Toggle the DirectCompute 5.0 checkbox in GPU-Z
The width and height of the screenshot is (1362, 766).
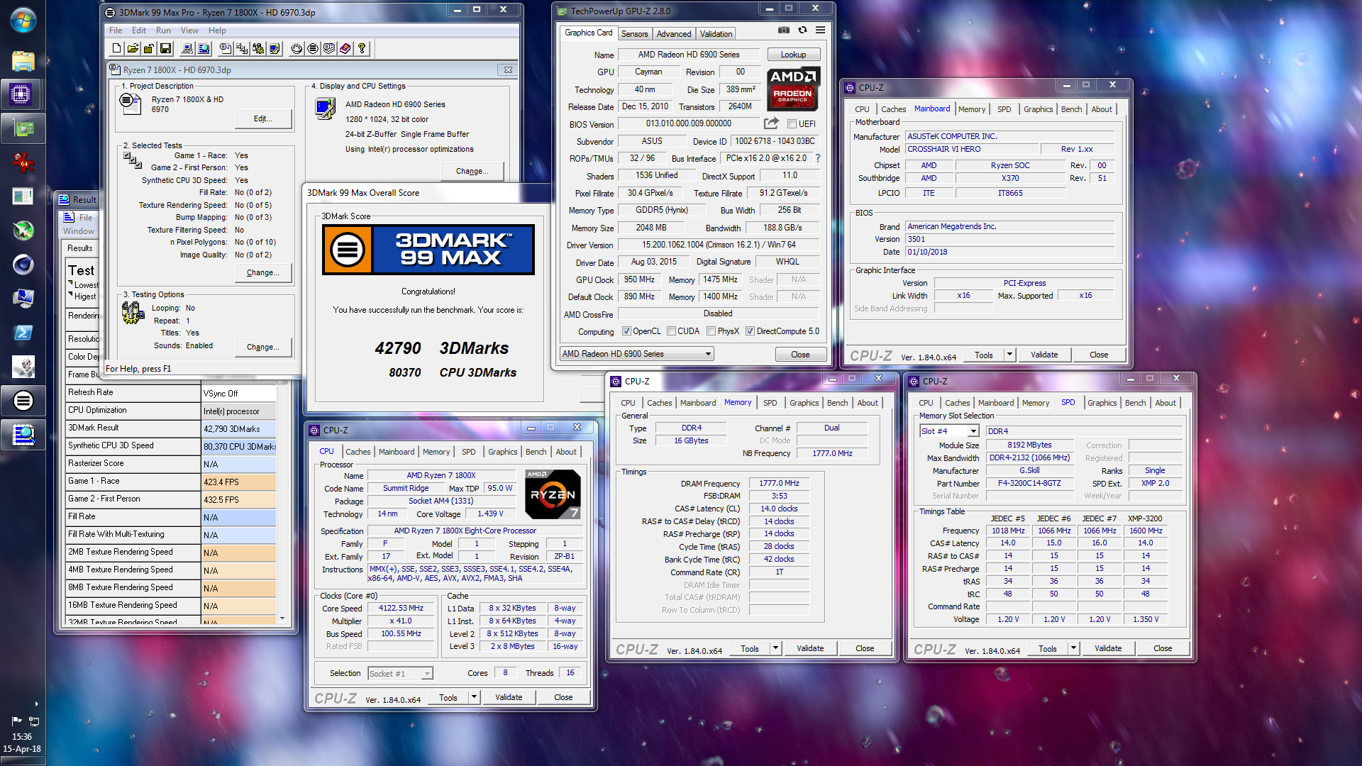(750, 331)
